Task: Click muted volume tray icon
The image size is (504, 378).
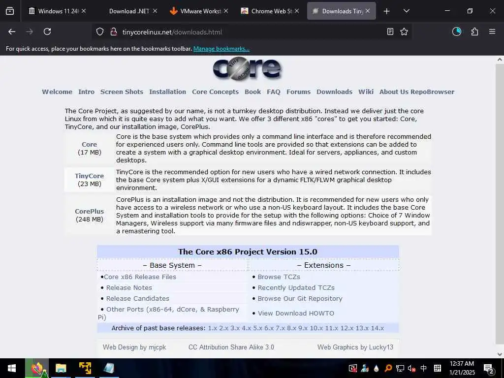Action: [411, 368]
